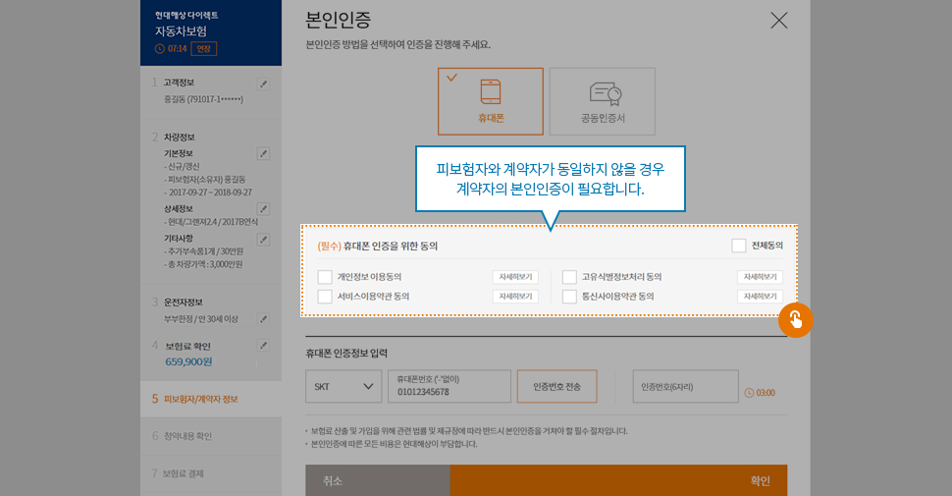Image resolution: width=952 pixels, height=496 pixels.
Task: Click edit pencil icon under 운전자정보
Action: coord(263,319)
